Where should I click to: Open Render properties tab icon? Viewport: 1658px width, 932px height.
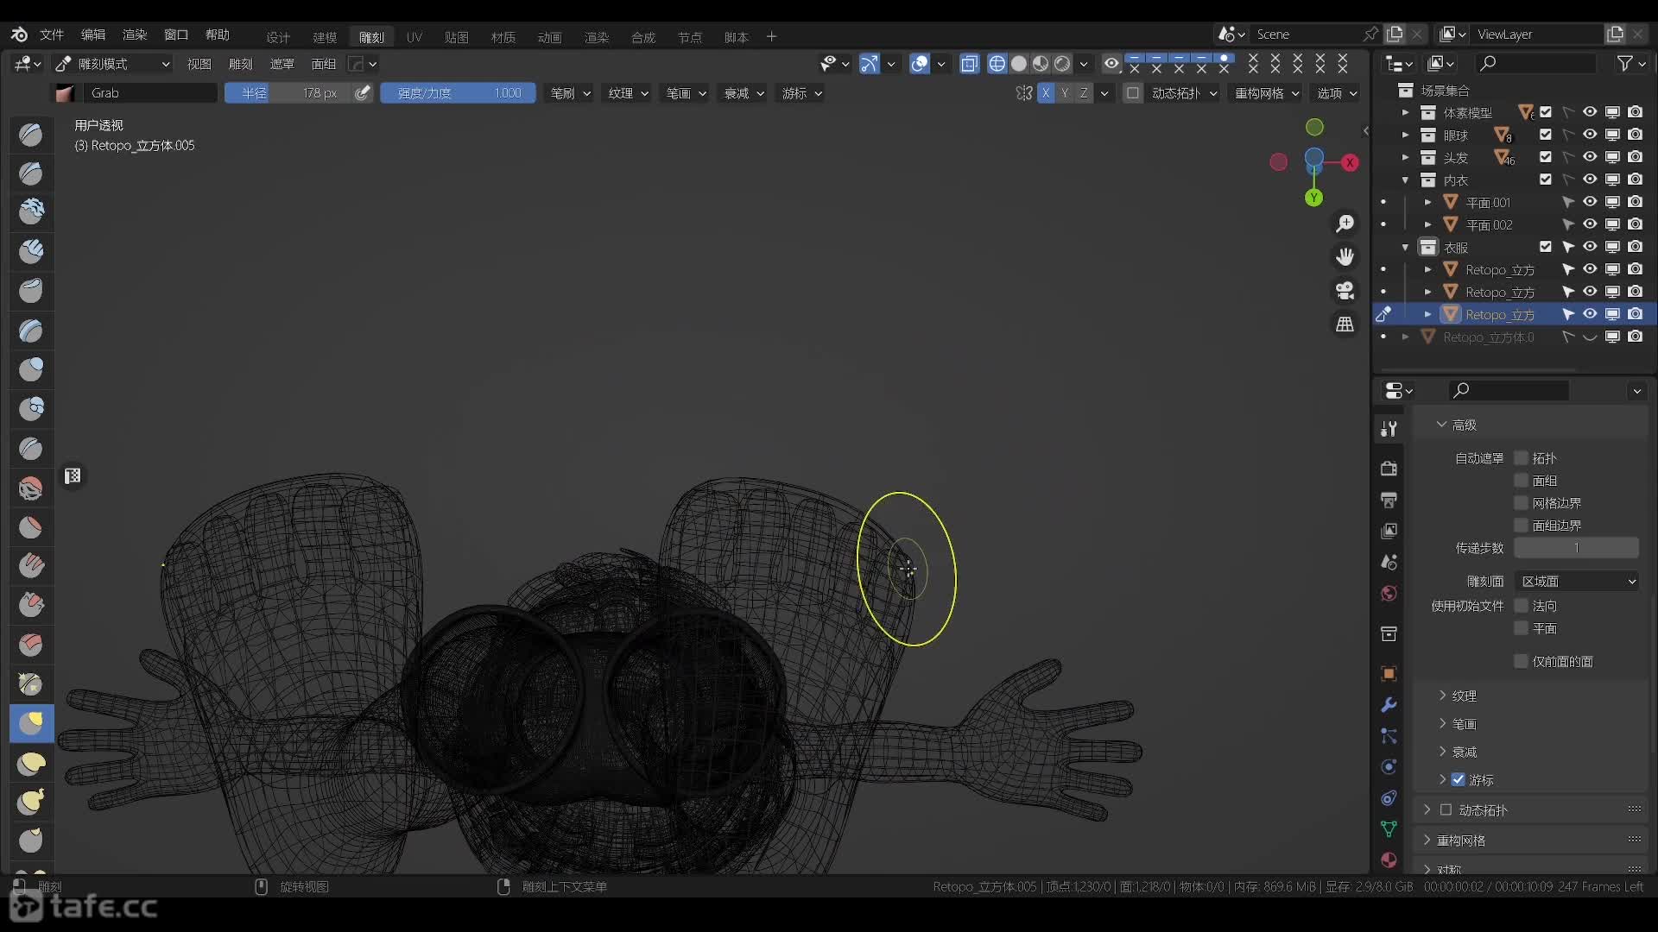[1389, 469]
